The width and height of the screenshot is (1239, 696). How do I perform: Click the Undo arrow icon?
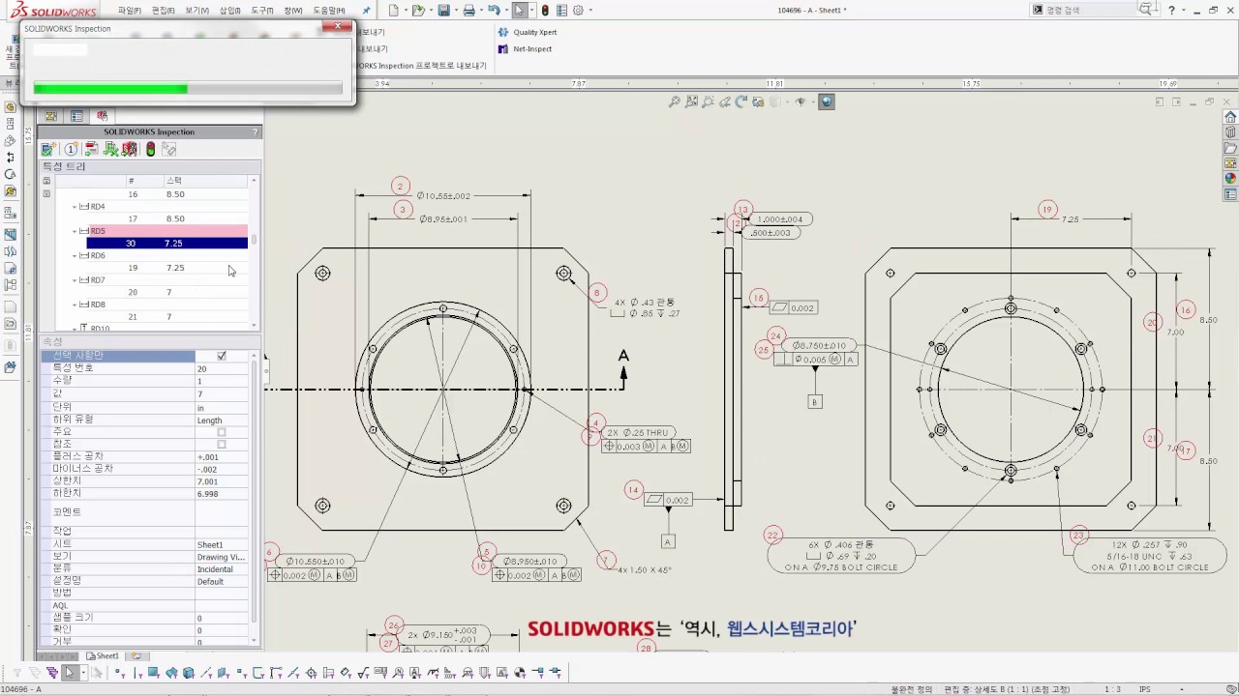[494, 11]
